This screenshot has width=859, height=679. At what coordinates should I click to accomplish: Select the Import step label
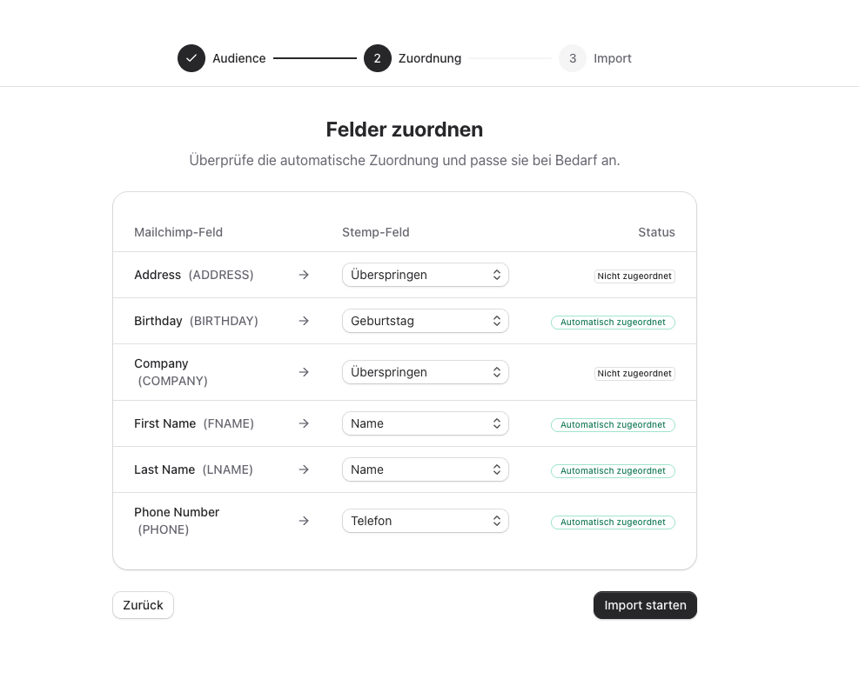point(613,58)
